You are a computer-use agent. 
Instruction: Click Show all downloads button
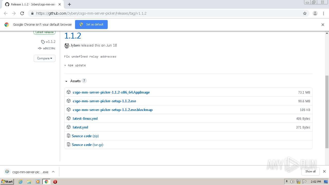coord(310,171)
